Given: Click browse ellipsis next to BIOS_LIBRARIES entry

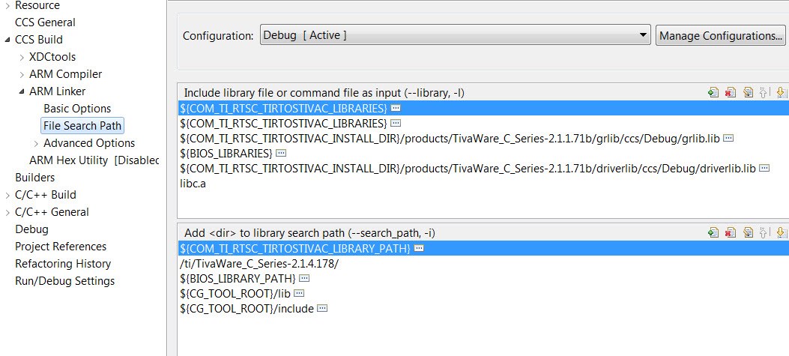Looking at the screenshot, I should click(282, 153).
